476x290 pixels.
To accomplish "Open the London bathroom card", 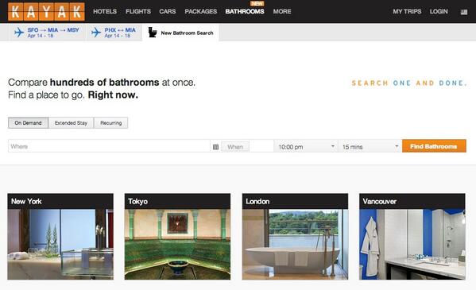I will point(295,237).
